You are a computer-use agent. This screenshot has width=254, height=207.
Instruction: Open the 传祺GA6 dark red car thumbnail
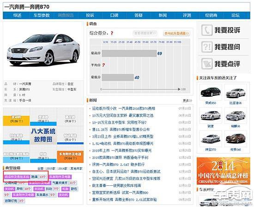click(236, 138)
